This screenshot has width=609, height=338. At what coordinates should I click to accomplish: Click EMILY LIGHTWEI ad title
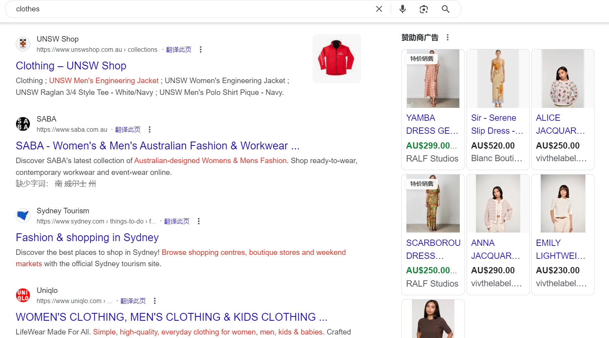[x=561, y=249]
